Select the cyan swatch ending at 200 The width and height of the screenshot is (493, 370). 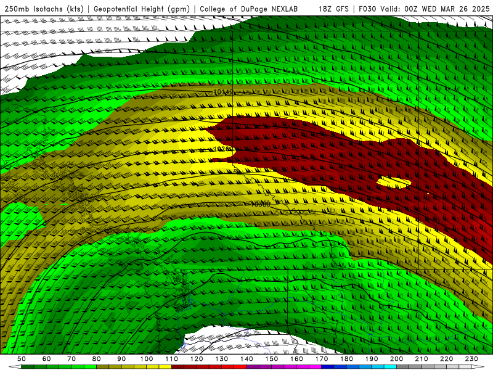coord(390,367)
